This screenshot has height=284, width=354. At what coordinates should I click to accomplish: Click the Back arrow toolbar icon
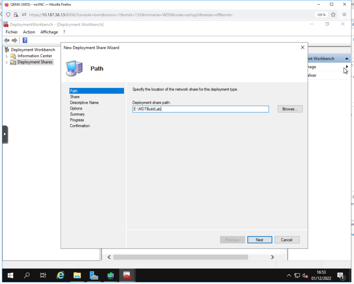point(7,40)
